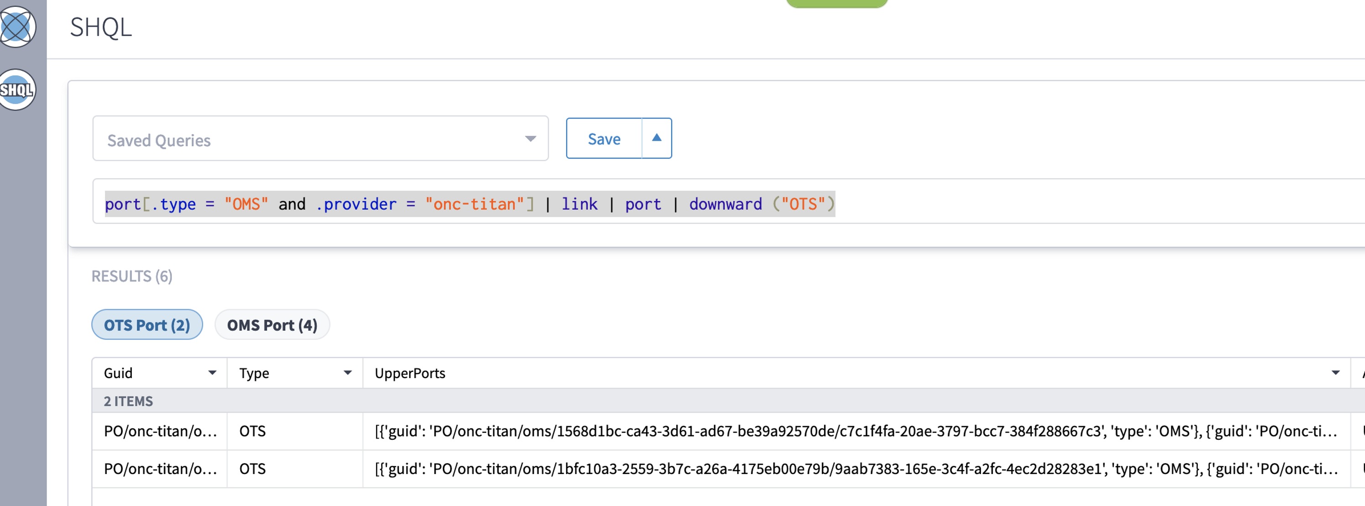Click the Guid column header

[118, 373]
